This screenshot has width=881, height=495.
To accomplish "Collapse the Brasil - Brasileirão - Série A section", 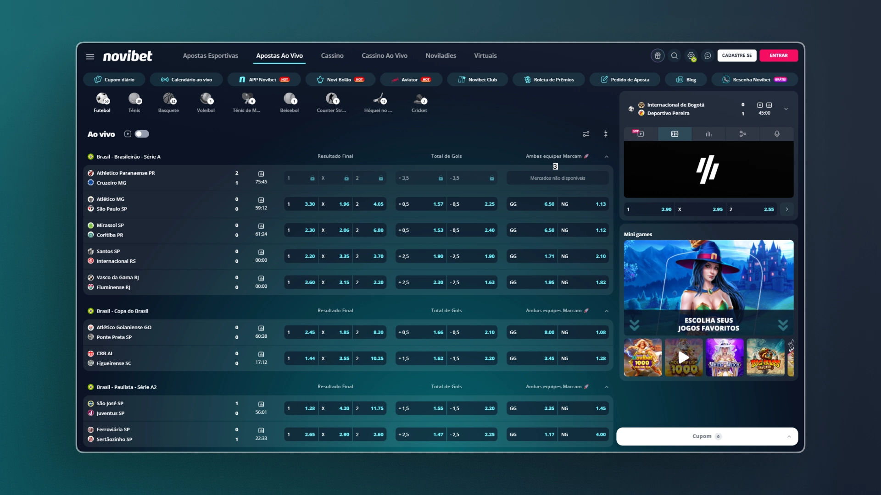I will coord(607,157).
